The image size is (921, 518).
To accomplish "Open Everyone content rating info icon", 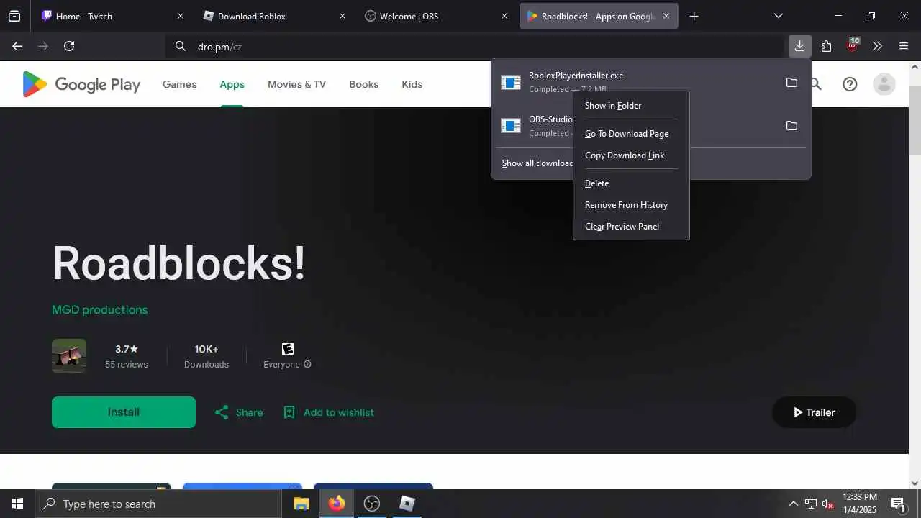I will coord(307,365).
